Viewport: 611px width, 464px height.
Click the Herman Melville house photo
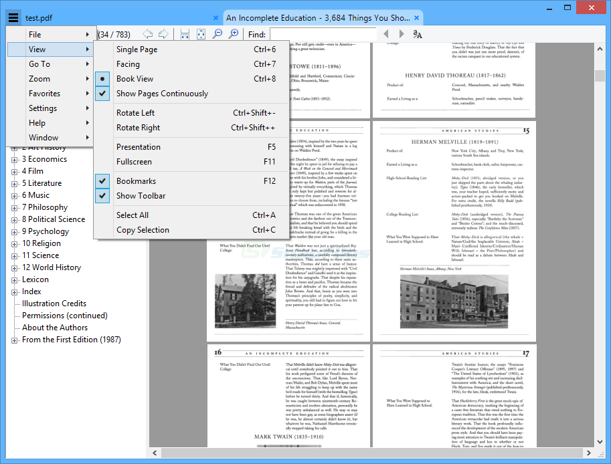coord(454,302)
